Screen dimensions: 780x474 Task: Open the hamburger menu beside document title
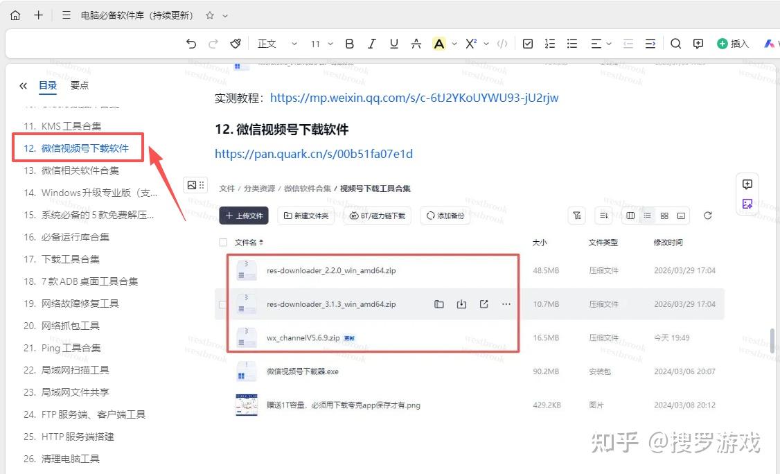coord(67,15)
